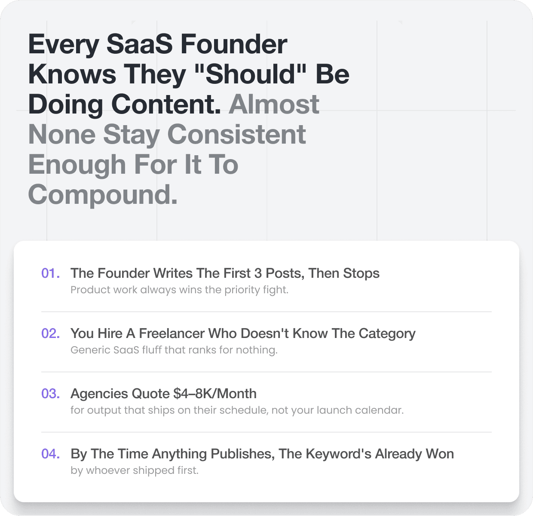Viewport: 533px width, 516px height.
Task: Open "Agencies Quote $4–8K/Month" item title
Action: (163, 394)
